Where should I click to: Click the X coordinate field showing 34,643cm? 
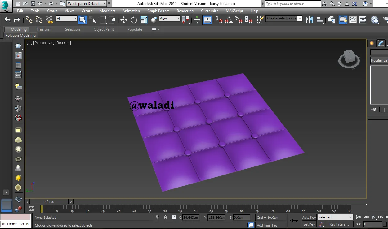click(191, 218)
